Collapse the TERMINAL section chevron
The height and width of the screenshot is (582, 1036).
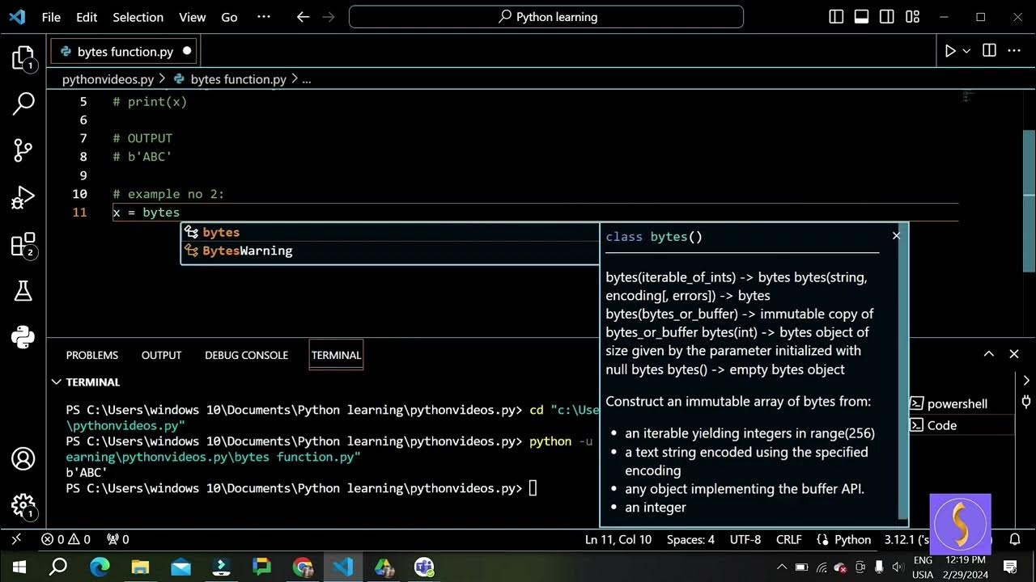coord(56,382)
